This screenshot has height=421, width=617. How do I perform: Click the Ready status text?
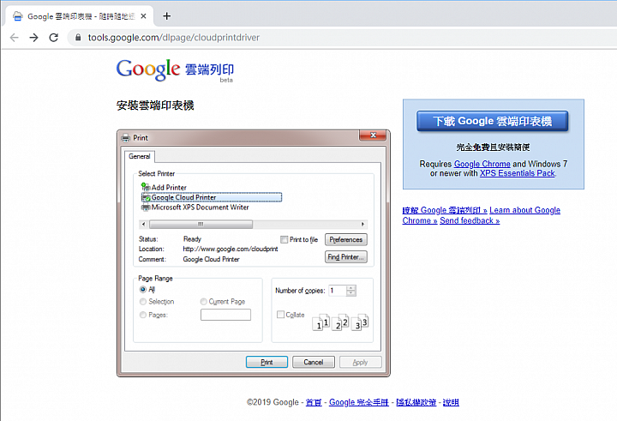pos(192,239)
